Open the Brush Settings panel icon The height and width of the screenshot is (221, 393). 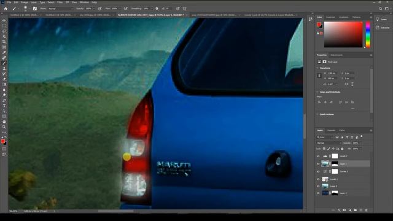[35, 9]
